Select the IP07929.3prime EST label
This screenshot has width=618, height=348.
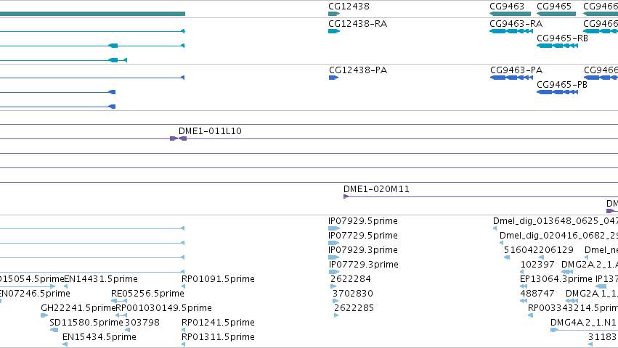point(363,250)
